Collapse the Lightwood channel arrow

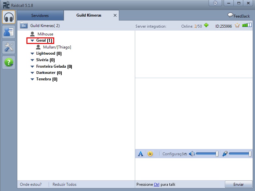coord(32,53)
